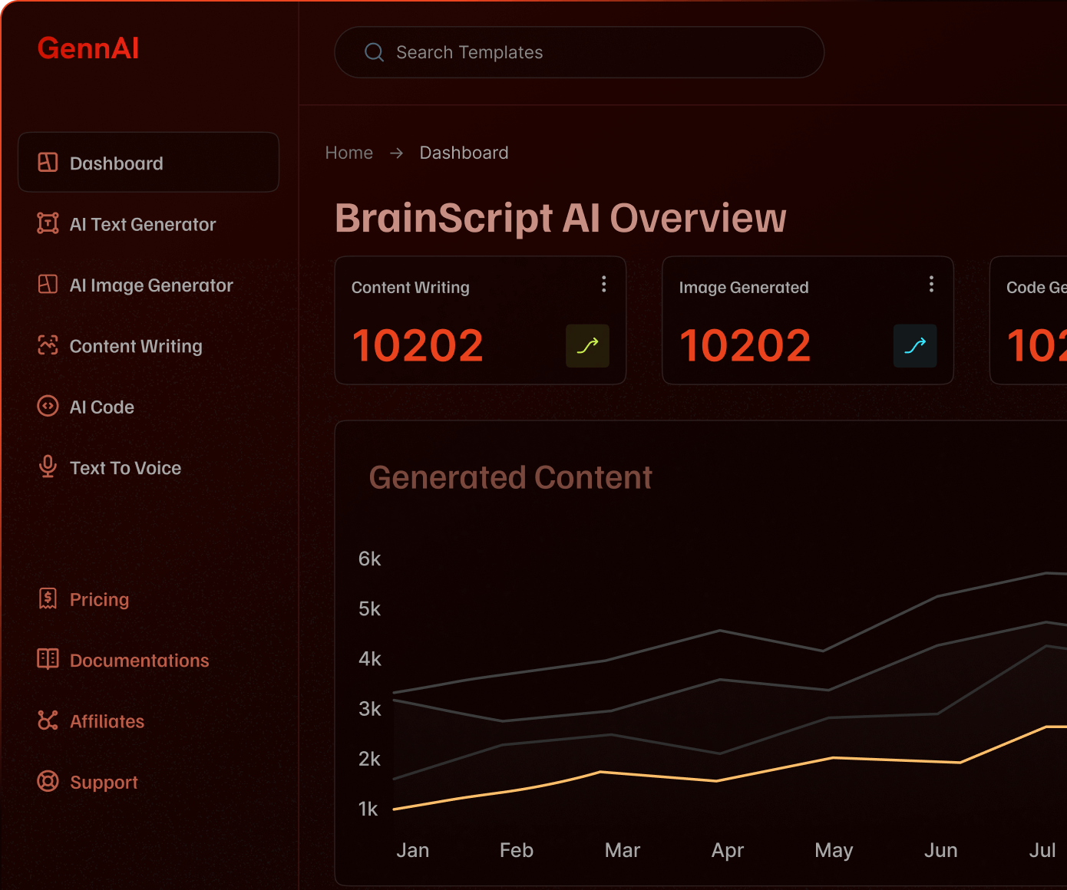This screenshot has height=890, width=1067.
Task: Click the AI Image Generator sidebar icon
Action: (x=48, y=285)
